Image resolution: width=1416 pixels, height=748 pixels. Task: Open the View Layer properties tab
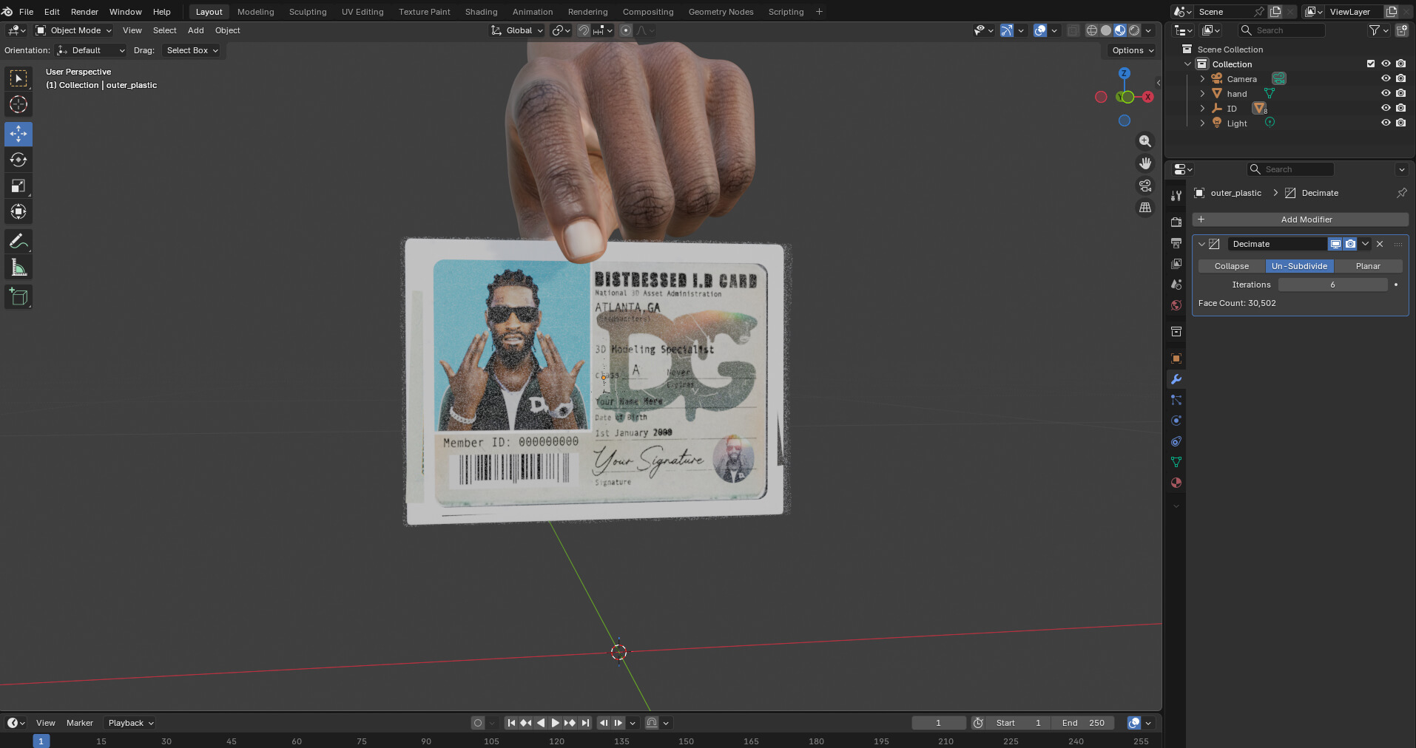click(x=1176, y=263)
